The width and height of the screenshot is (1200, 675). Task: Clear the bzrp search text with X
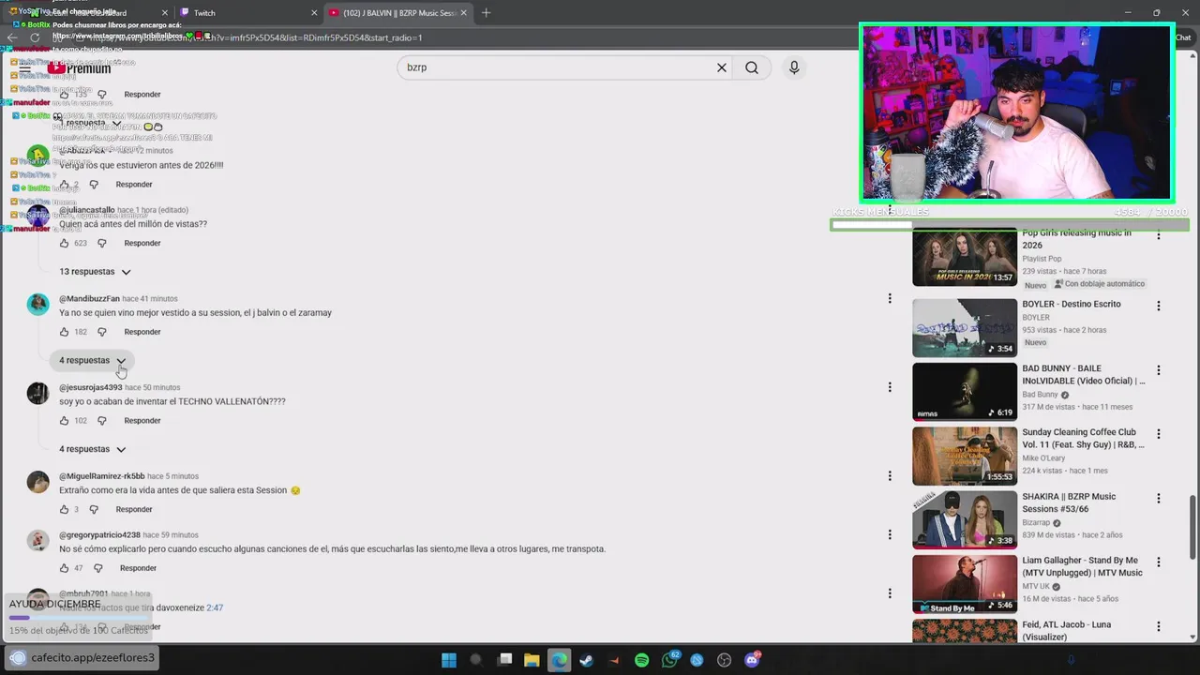pyautogui.click(x=722, y=67)
